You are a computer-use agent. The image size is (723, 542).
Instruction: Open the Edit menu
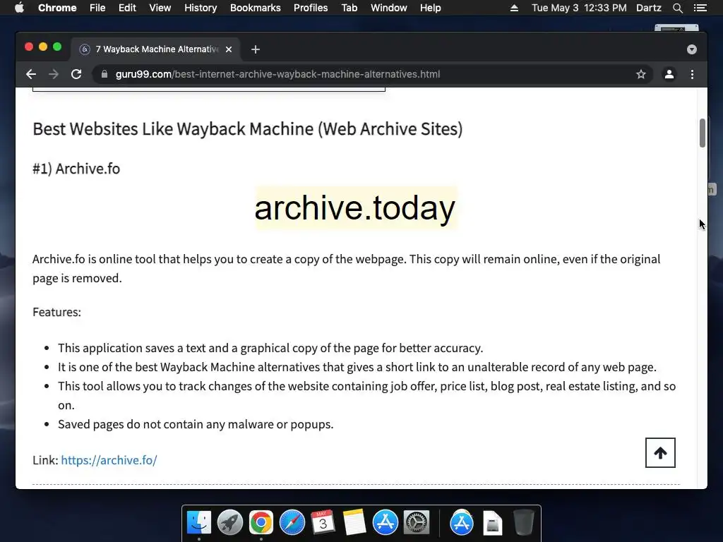(127, 8)
